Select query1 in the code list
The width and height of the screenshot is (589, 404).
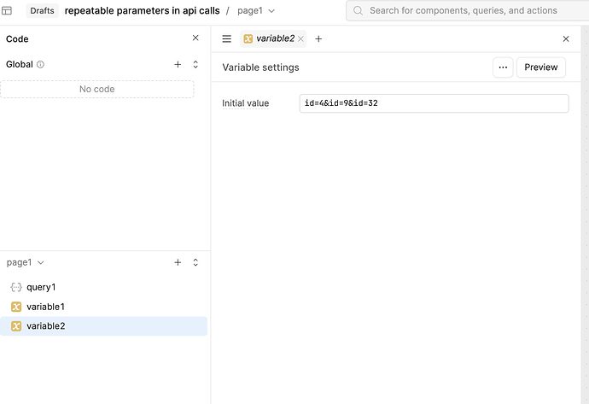click(x=40, y=287)
